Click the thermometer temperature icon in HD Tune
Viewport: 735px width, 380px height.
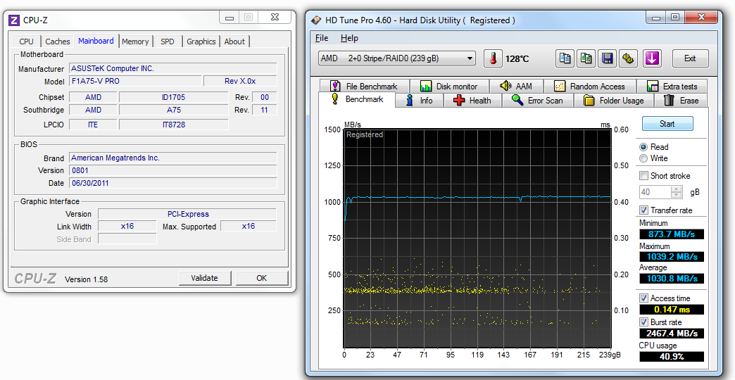pyautogui.click(x=493, y=58)
